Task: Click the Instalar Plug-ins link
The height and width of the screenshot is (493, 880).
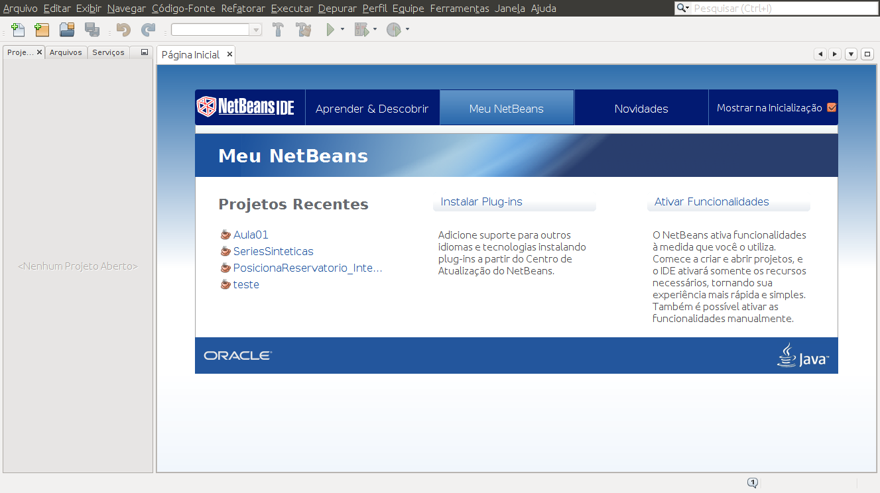Action: coord(481,201)
